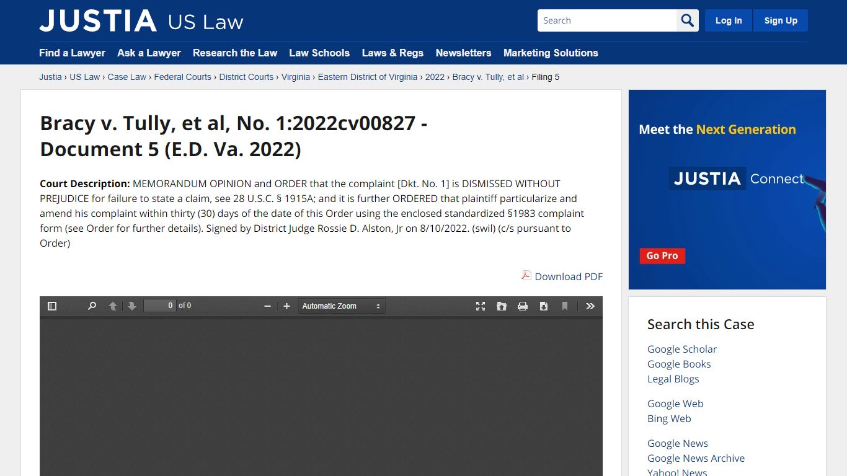Viewport: 847px width, 476px height.
Task: Go to Justia breadcrumb link
Action: (50, 77)
